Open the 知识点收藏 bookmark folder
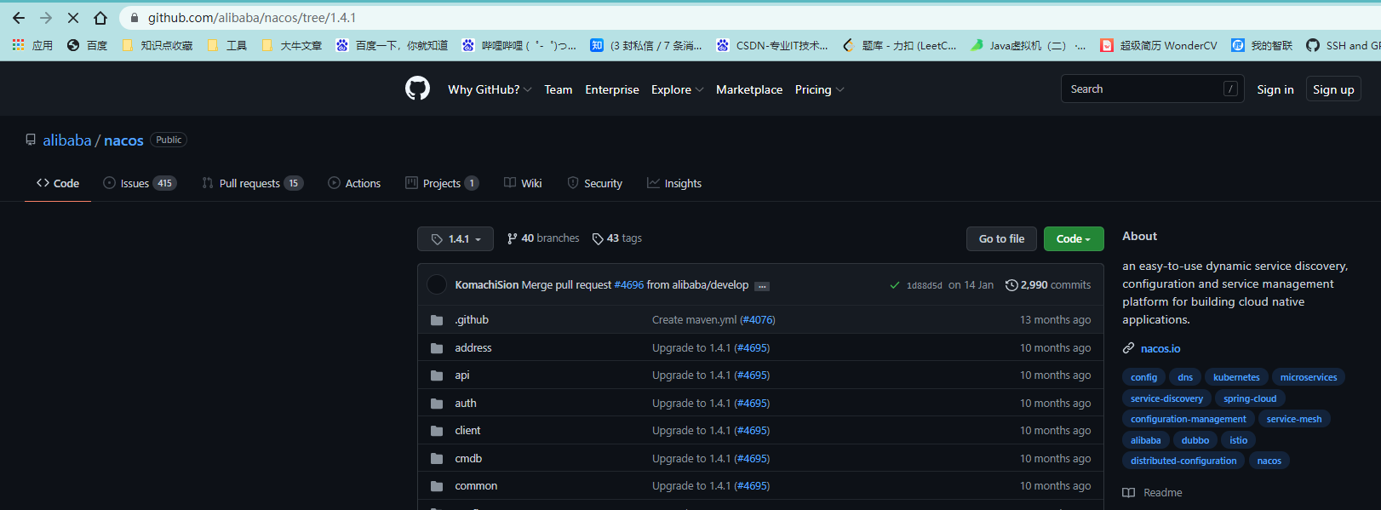The image size is (1381, 510). (x=158, y=45)
